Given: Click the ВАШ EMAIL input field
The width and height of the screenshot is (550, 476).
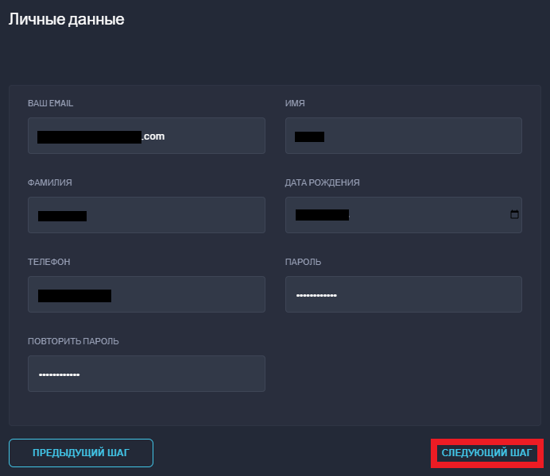Looking at the screenshot, I should (146, 136).
